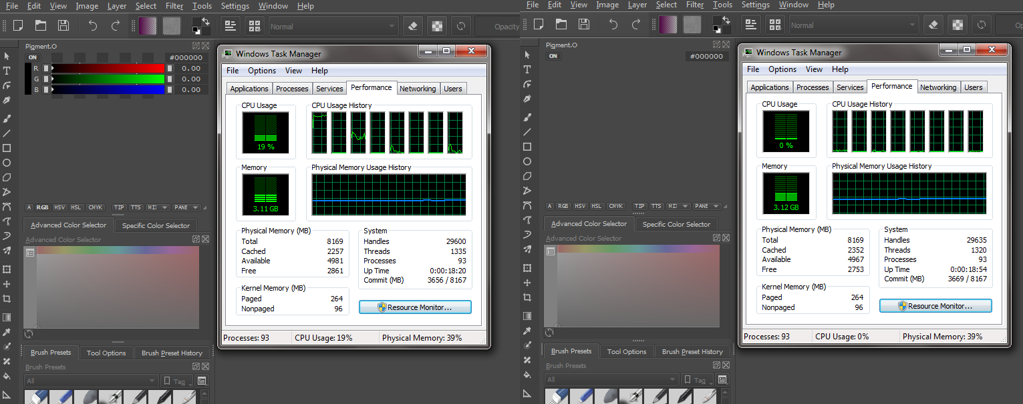Toggle the CMYK channel button in left Pigment.O
This screenshot has height=404, width=1023.
click(x=96, y=207)
